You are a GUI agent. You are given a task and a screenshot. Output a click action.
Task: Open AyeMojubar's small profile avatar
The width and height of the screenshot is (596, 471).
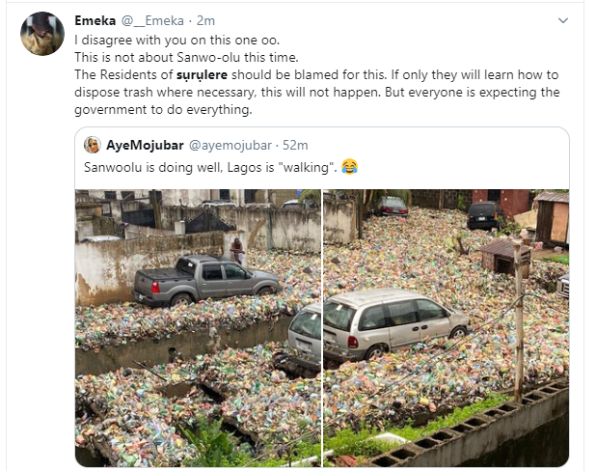click(92, 145)
